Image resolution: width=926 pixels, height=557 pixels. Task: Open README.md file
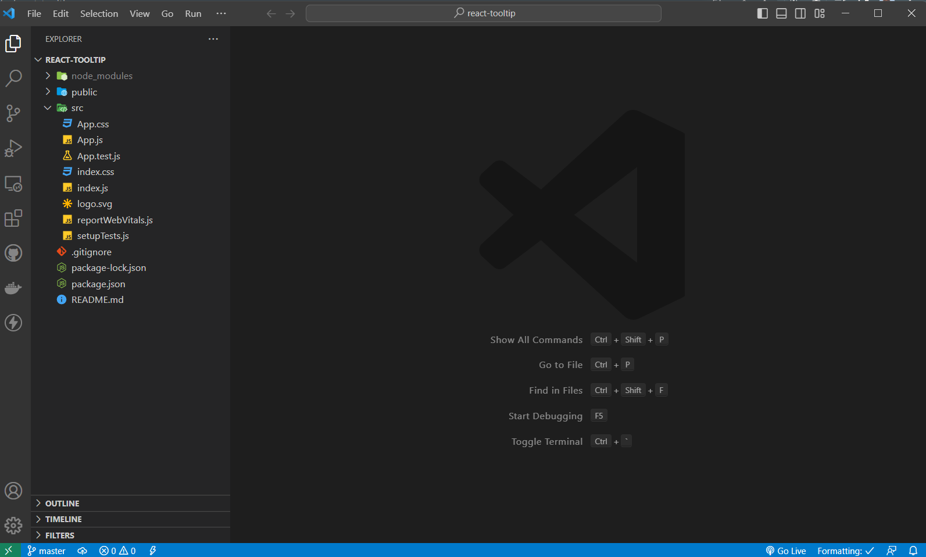(130, 300)
